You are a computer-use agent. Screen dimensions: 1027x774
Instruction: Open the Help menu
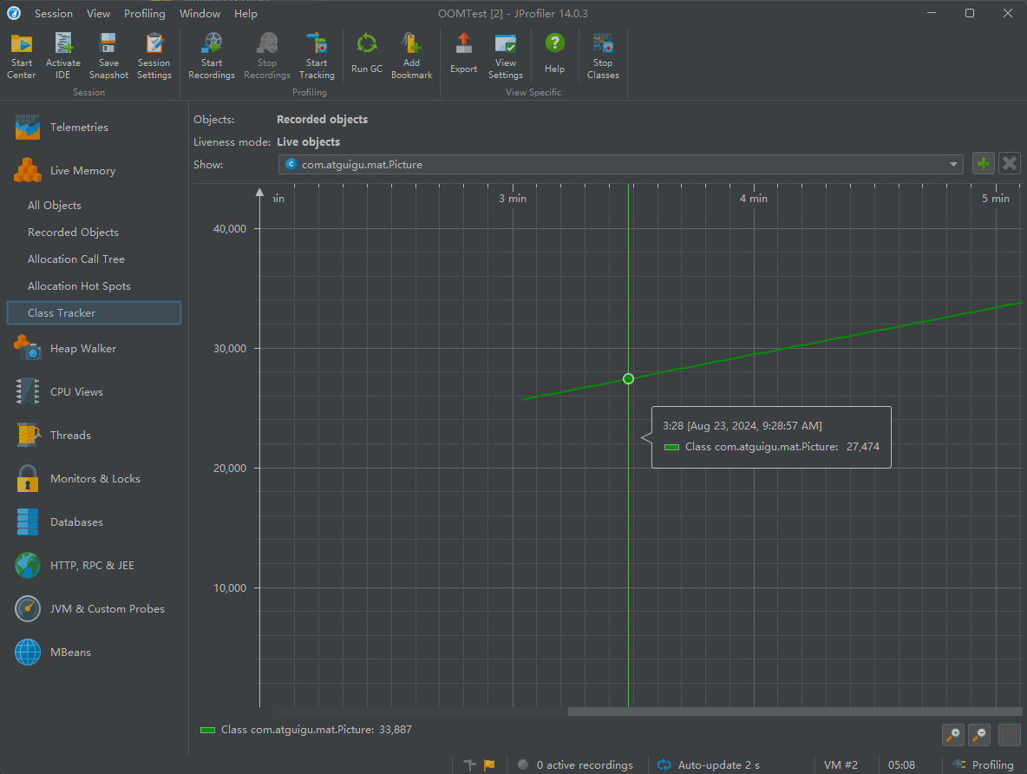[x=245, y=13]
